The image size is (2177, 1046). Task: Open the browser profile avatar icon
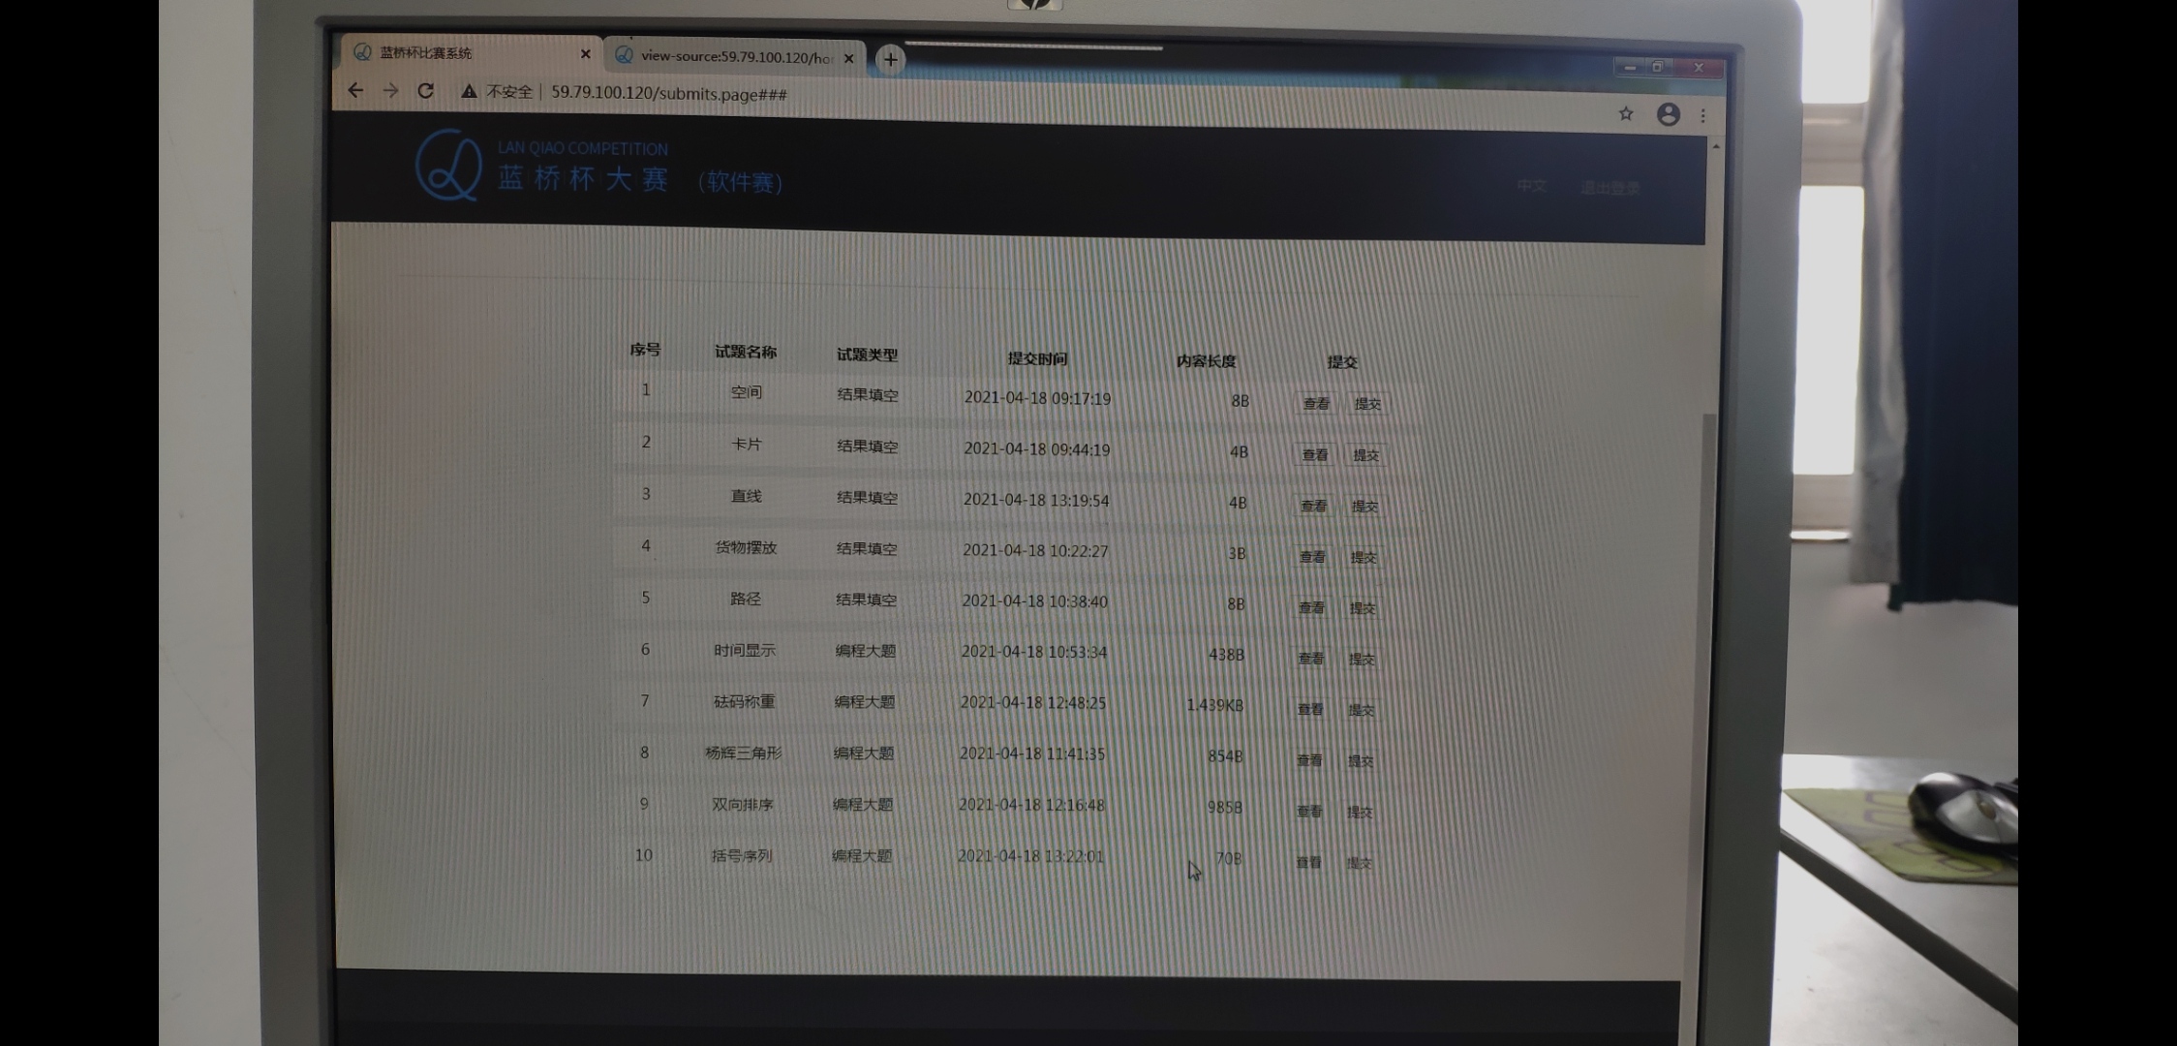tap(1668, 114)
